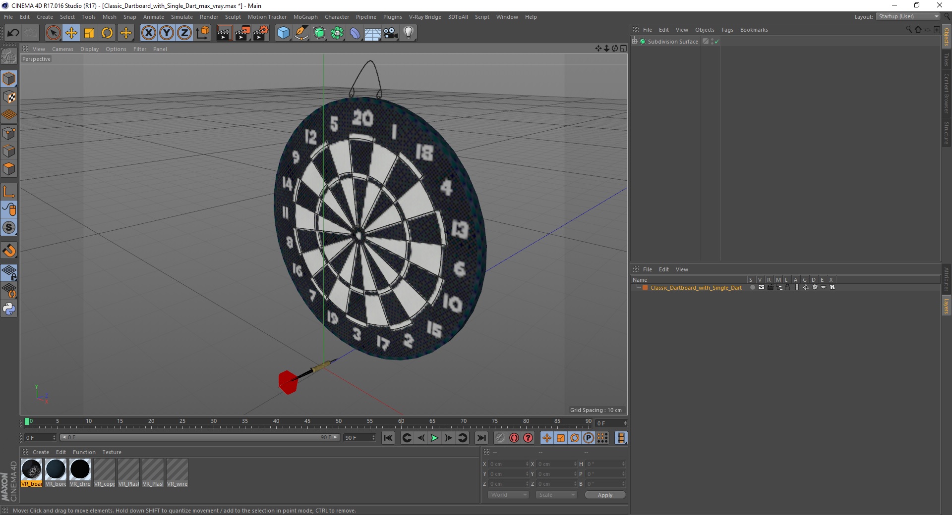This screenshot has height=515, width=952.
Task: Click the Apply button
Action: point(605,495)
